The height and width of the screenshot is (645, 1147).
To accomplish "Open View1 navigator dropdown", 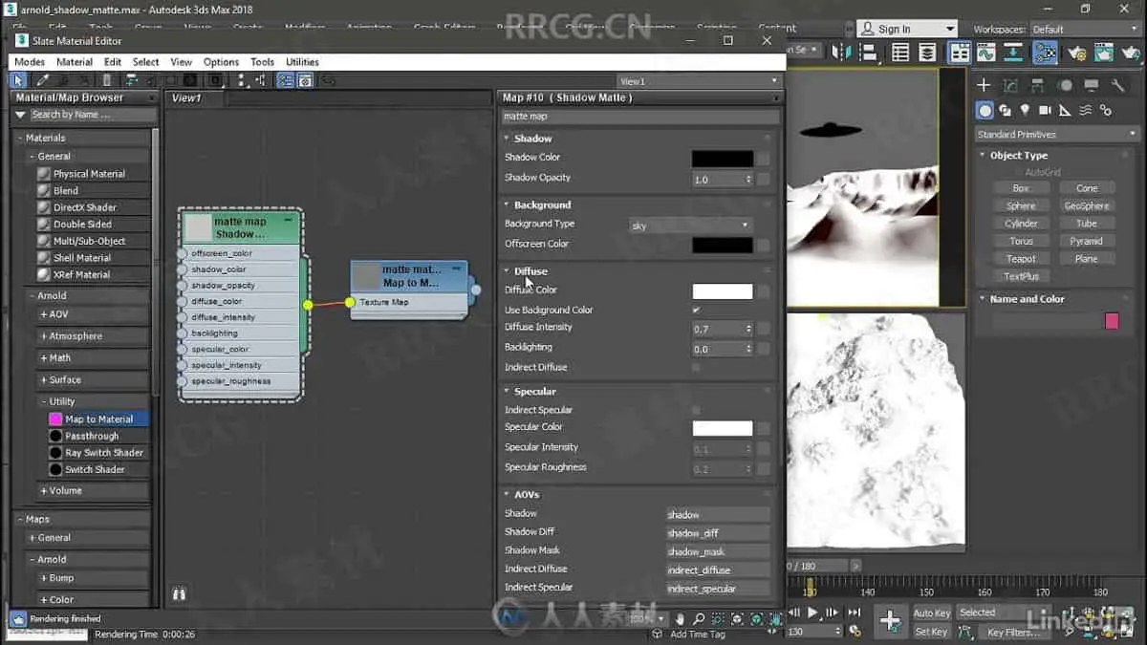I will [x=699, y=81].
